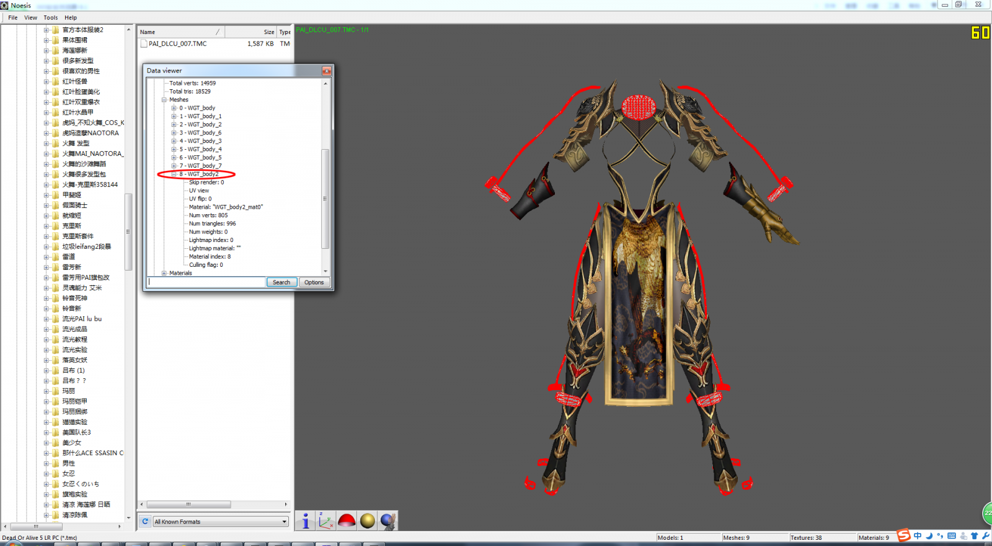This screenshot has width=992, height=546.
Task: Click the file list horizontal scrollbar thumb
Action: pos(188,505)
